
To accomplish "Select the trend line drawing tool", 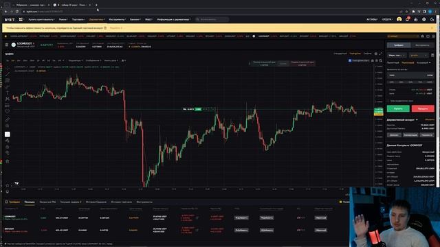I will point(8,74).
